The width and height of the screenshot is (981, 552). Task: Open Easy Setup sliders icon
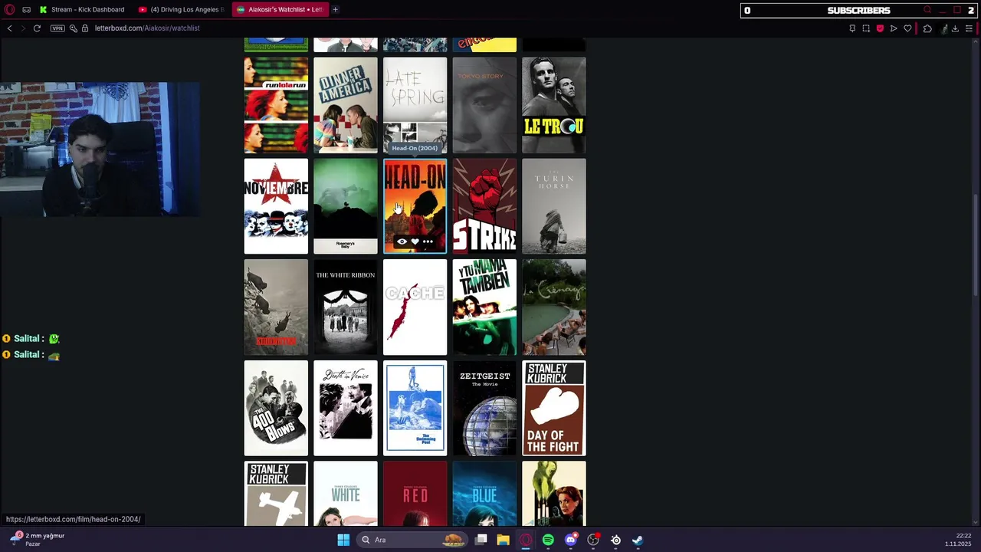point(969,28)
